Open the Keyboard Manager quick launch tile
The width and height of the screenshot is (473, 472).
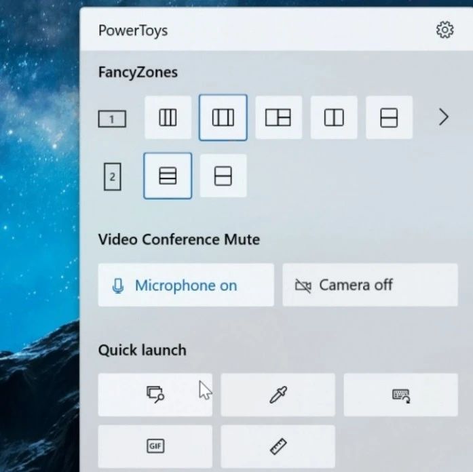coord(400,395)
